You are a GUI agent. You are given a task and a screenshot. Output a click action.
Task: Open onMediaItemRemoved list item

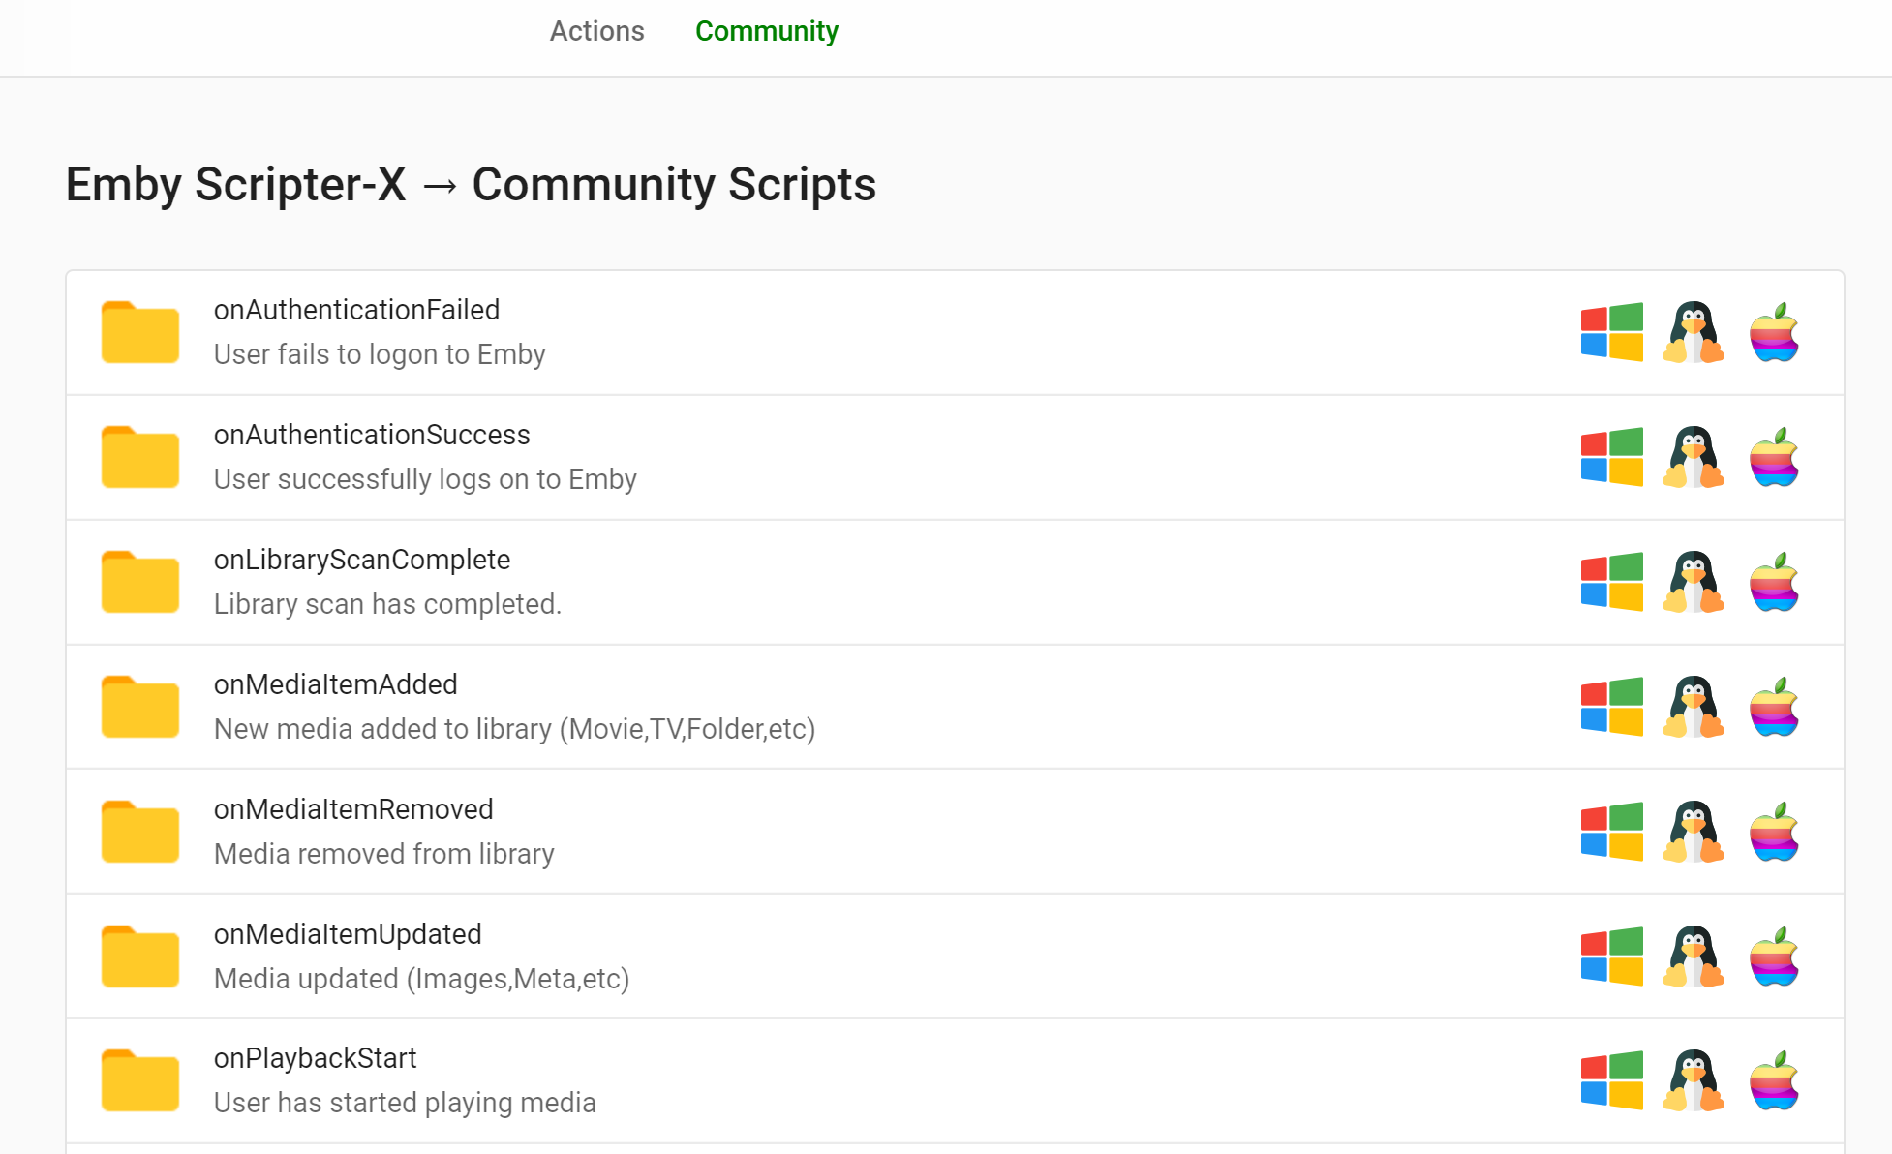(x=353, y=810)
